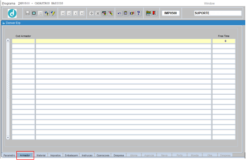
Task: Go to first record arrow icon
Action: pos(63,13)
